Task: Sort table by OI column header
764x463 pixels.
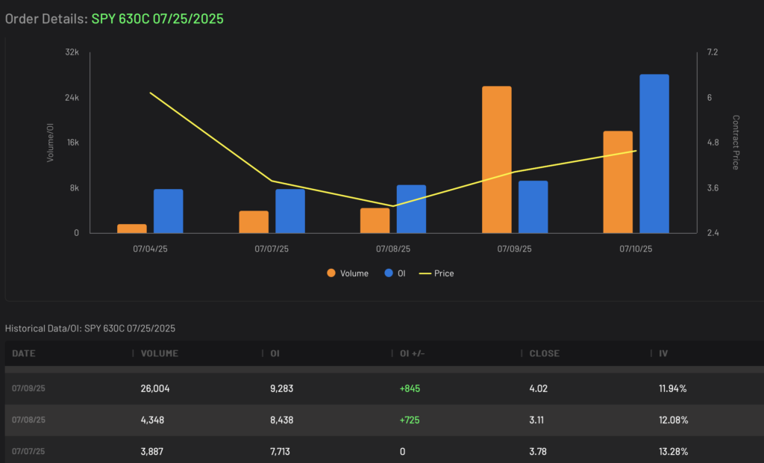Action: 275,353
